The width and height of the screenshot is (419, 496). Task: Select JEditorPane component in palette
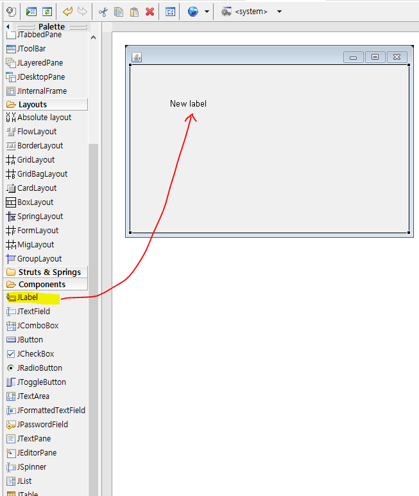tap(31, 453)
